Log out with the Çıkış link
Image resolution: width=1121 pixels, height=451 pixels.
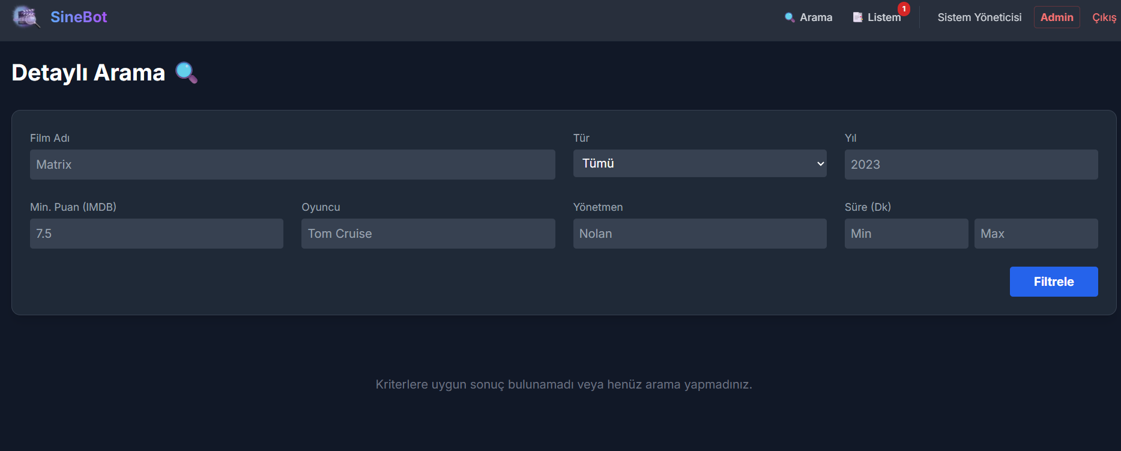1104,17
